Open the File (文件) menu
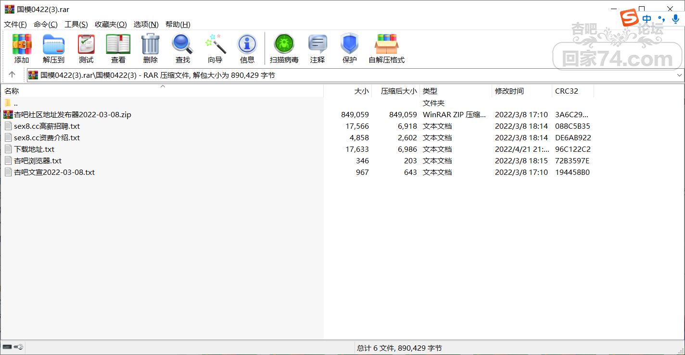The width and height of the screenshot is (685, 355). tap(15, 24)
